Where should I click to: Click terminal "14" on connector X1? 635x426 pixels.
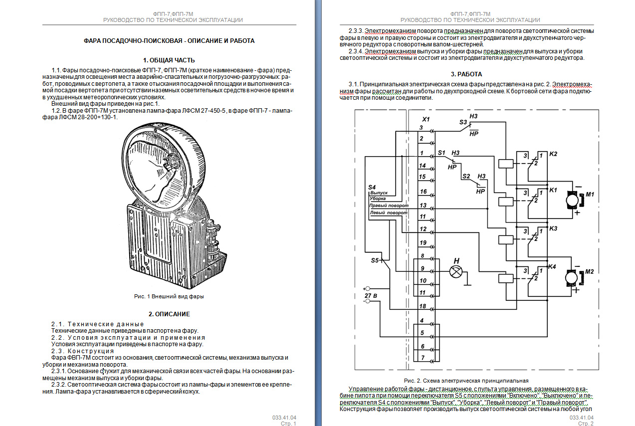(422, 166)
